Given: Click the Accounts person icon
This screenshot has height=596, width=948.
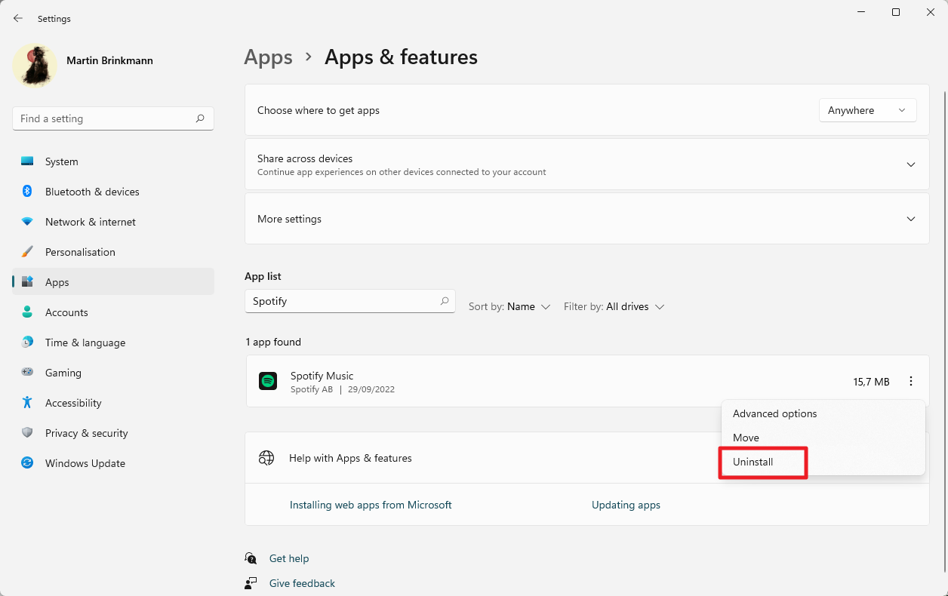Looking at the screenshot, I should tap(27, 312).
